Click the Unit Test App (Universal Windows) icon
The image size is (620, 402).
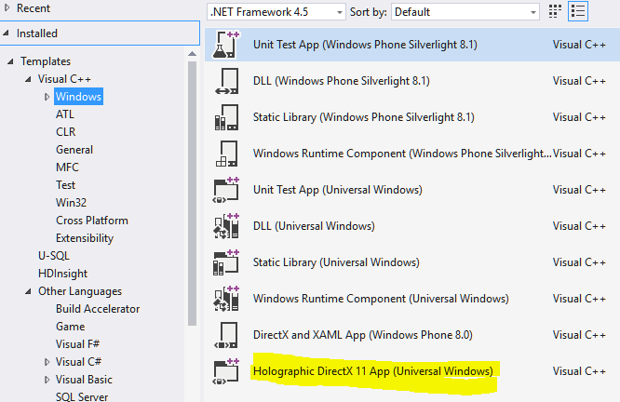(x=226, y=190)
